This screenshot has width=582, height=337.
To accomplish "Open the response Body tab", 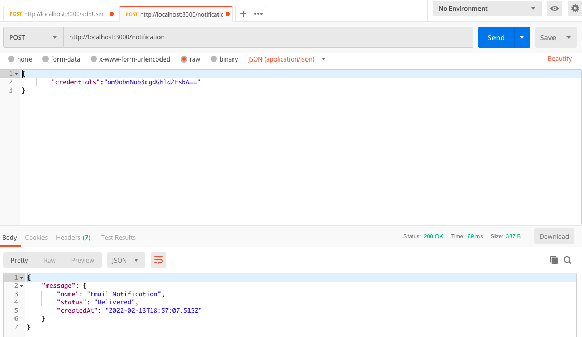I will point(9,237).
